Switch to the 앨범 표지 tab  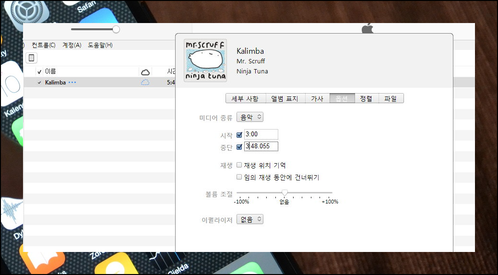(285, 98)
